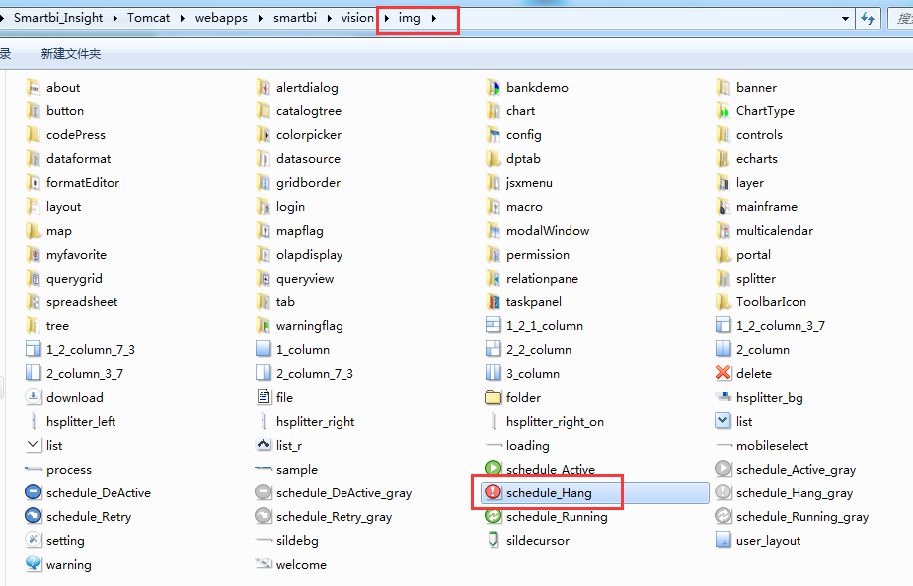Navigate to Tomcat in the breadcrumb
The width and height of the screenshot is (913, 586).
[x=149, y=18]
